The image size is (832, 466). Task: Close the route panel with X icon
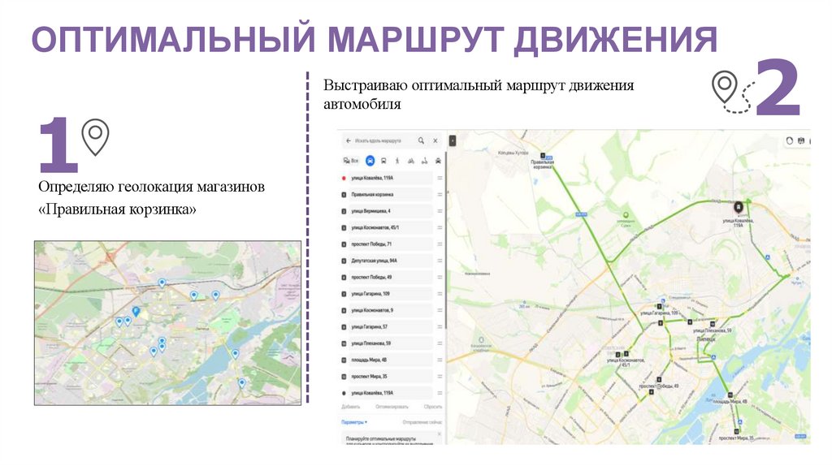[435, 140]
